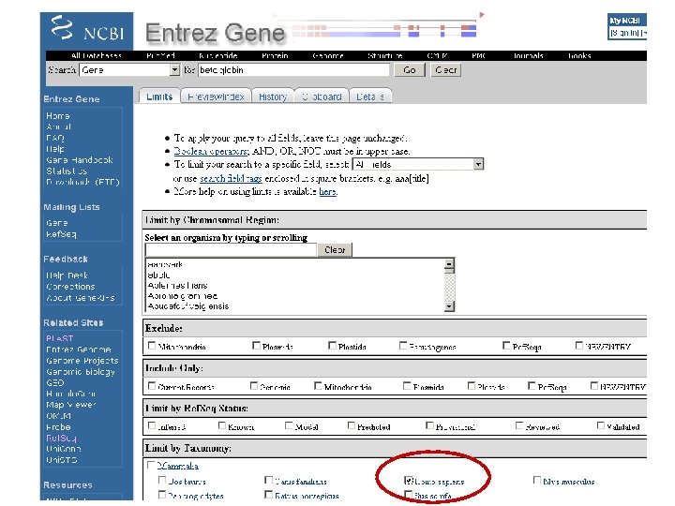Check Exclude NEWENTRY checkbox
Image resolution: width=675 pixels, height=506 pixels.
(x=579, y=346)
